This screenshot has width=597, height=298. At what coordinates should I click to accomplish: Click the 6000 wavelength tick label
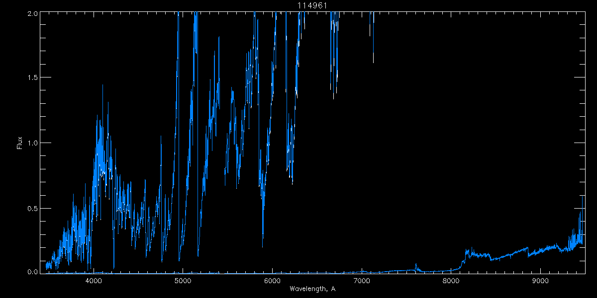point(272,281)
